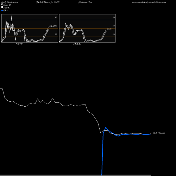Select the 'Fast K' legend label
Viewport: 176px width, 176px height.
click(x=7, y=8)
